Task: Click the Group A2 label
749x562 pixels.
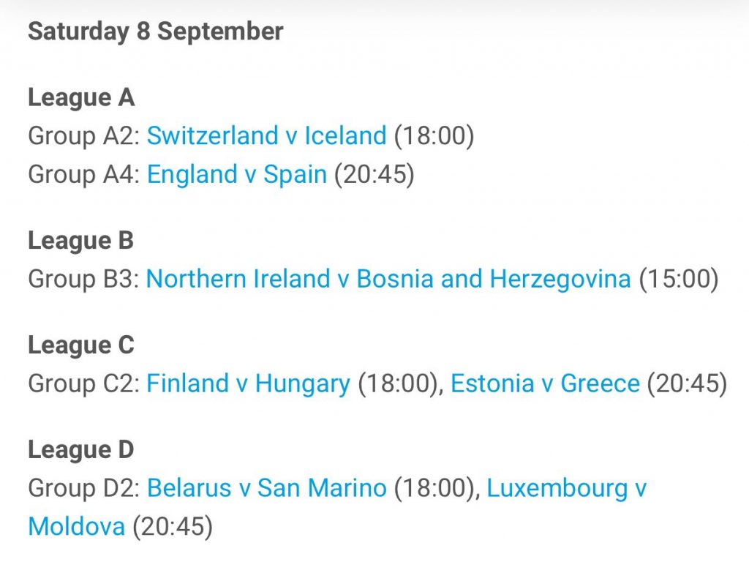Action: click(x=83, y=135)
